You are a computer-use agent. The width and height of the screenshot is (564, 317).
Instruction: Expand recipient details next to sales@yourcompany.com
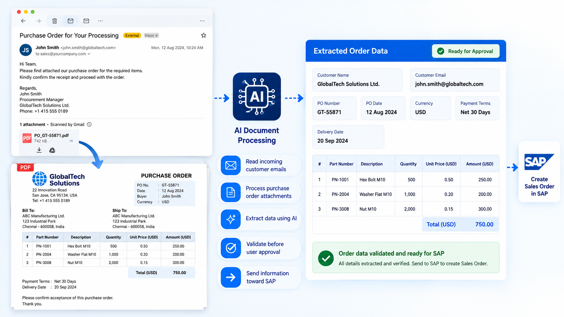click(89, 54)
